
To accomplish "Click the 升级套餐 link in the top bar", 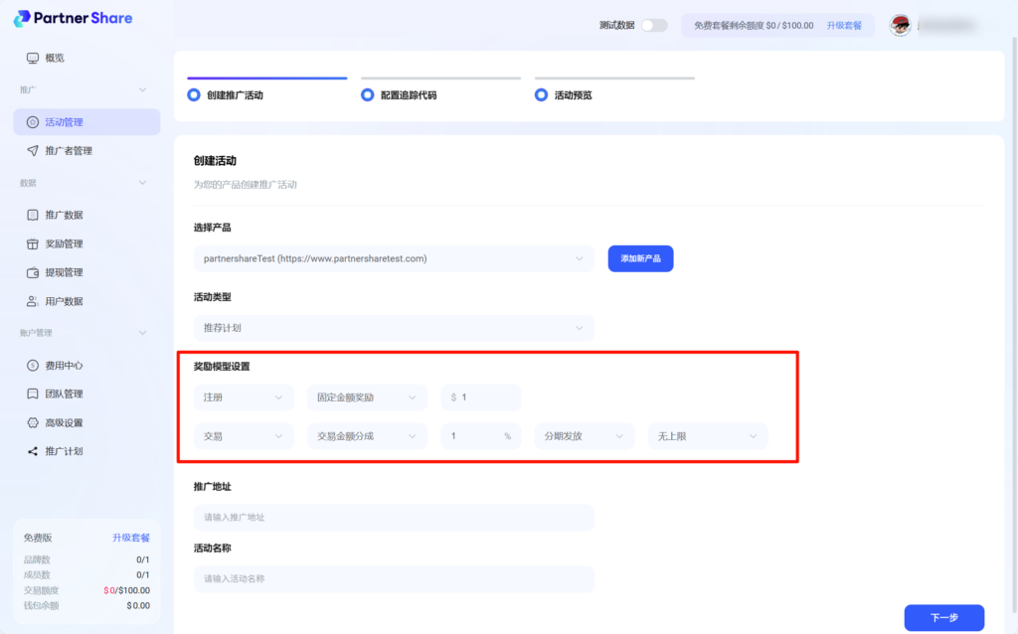I will (844, 25).
